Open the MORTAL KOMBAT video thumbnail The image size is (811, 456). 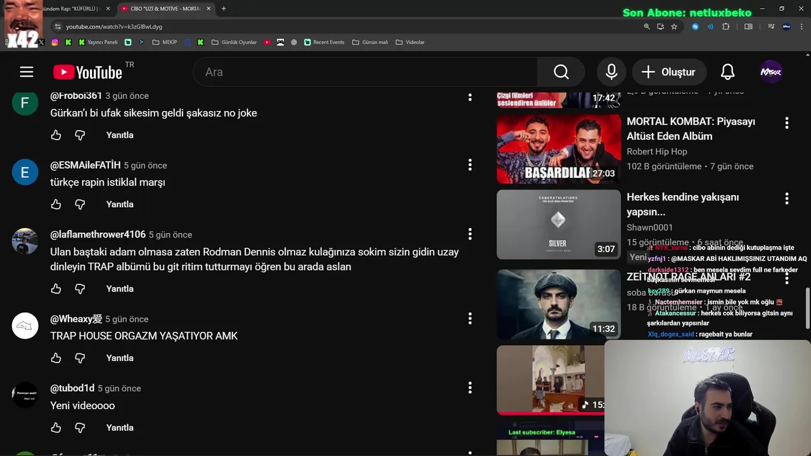[x=558, y=149]
